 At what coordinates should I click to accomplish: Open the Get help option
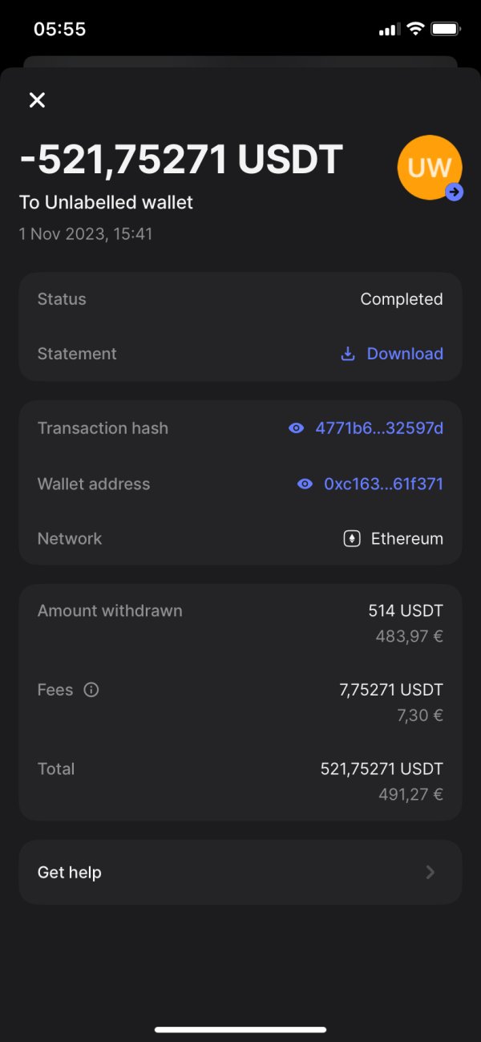[x=70, y=872]
